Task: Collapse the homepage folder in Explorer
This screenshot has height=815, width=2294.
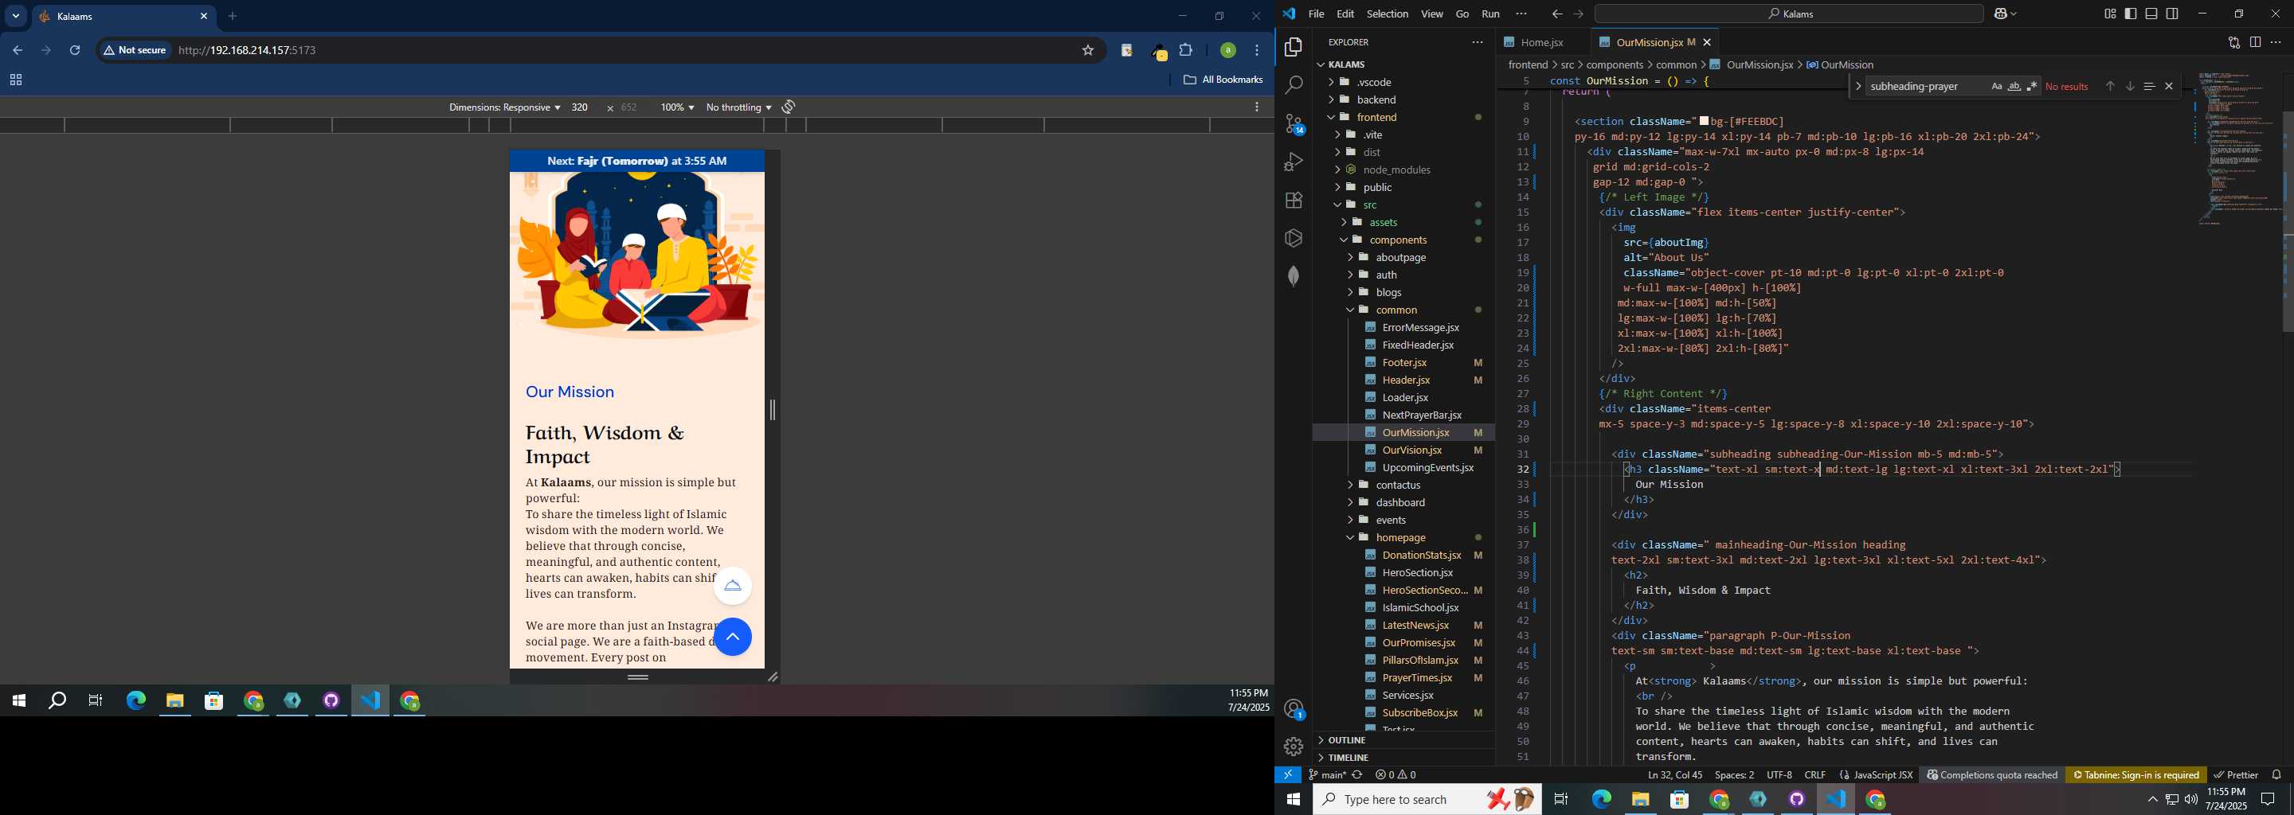Action: [x=1403, y=537]
